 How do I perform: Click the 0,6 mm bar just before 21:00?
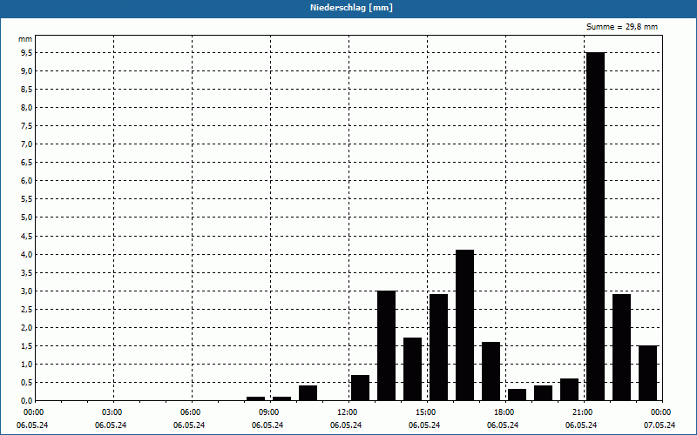[x=570, y=389]
